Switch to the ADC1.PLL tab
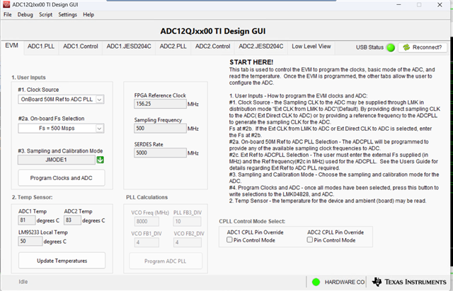Screen dimensions: 453x291 click(x=41, y=47)
